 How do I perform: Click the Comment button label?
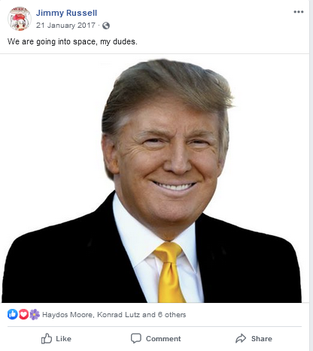click(163, 339)
